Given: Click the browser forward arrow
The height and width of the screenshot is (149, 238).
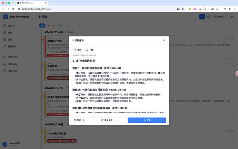Looking at the screenshot, I should pyautogui.click(x=8, y=9).
